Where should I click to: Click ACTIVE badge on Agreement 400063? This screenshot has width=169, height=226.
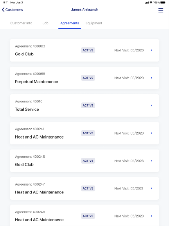(x=88, y=50)
